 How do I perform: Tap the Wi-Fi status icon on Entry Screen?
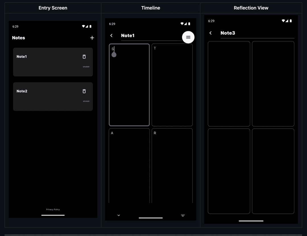[x=83, y=26]
